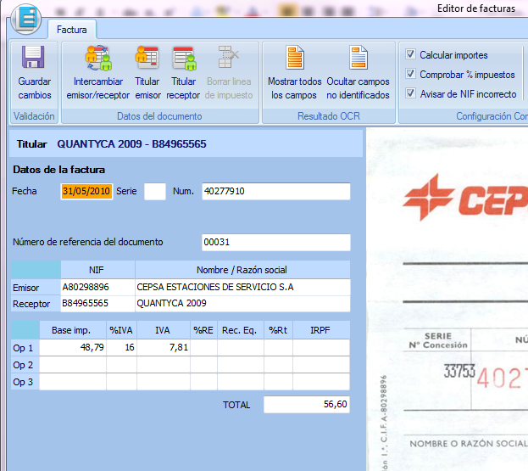Click the Emisor row header
Image resolution: width=528 pixels, height=471 pixels.
[36, 288]
